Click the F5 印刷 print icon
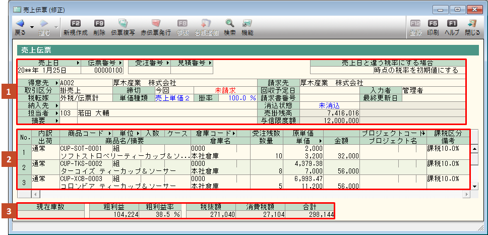The height and width of the screenshot is (235, 488). (x=433, y=24)
